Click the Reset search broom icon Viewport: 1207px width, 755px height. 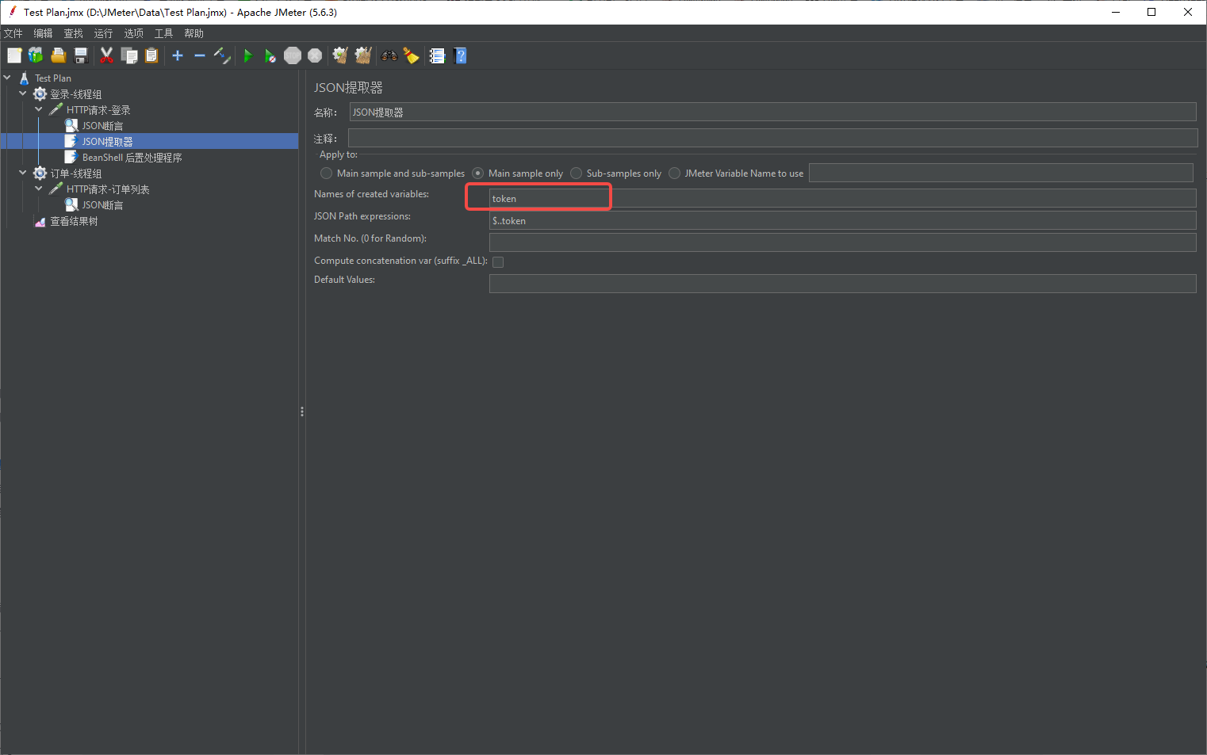(x=411, y=55)
